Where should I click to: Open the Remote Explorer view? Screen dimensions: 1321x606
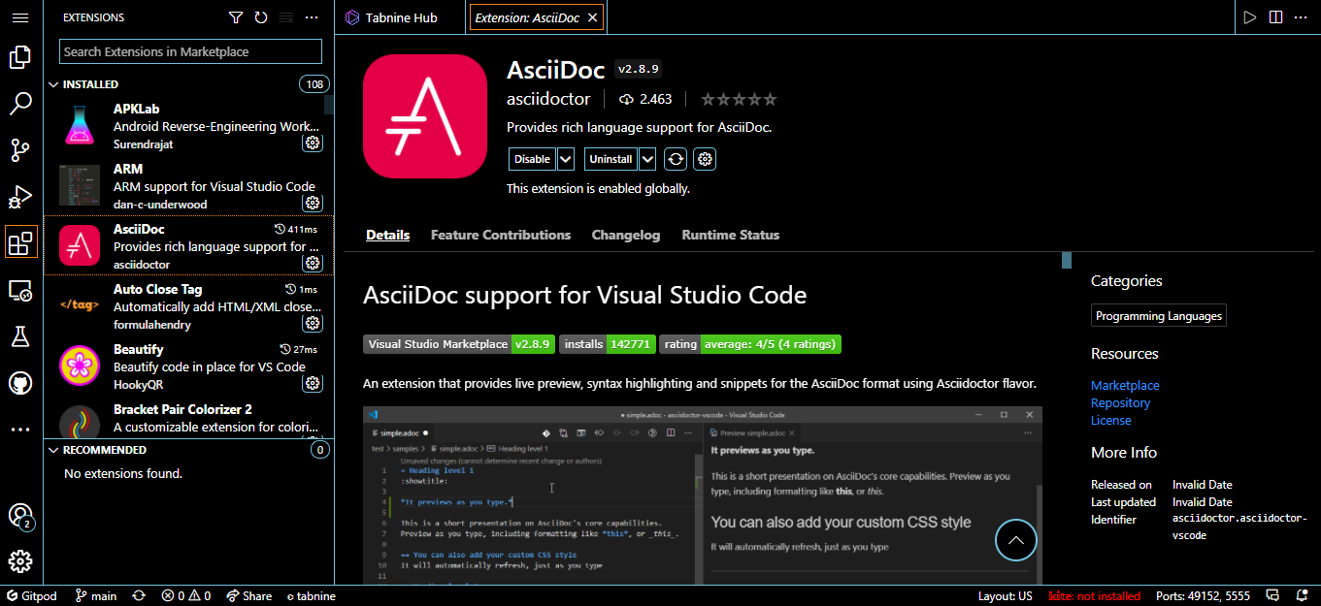tap(20, 290)
